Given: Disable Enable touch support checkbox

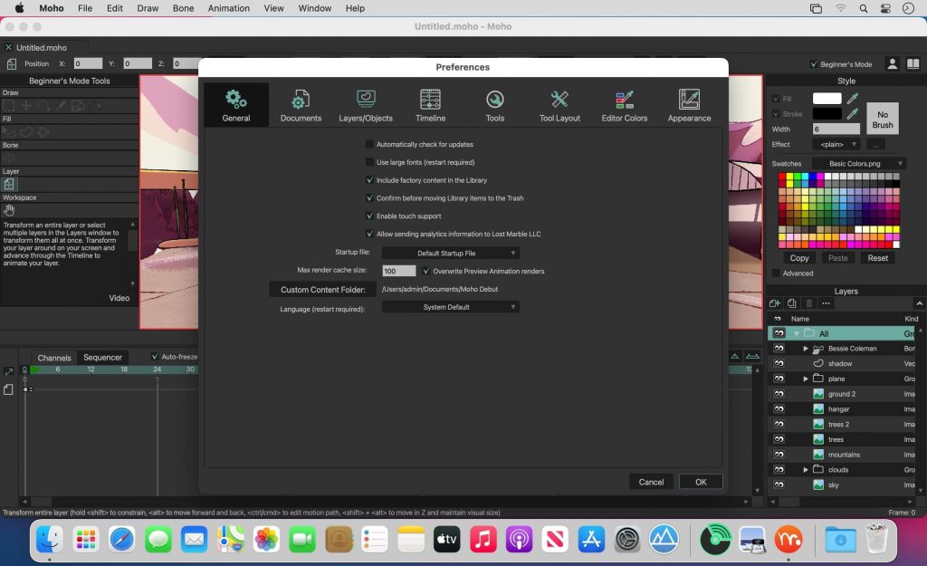Looking at the screenshot, I should [x=369, y=216].
